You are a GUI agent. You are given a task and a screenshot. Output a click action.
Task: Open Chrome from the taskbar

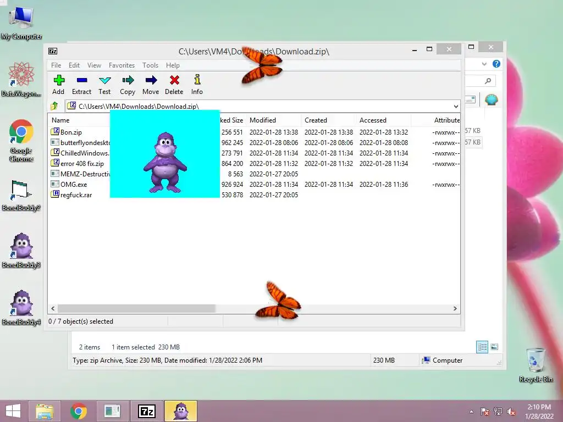(79, 411)
